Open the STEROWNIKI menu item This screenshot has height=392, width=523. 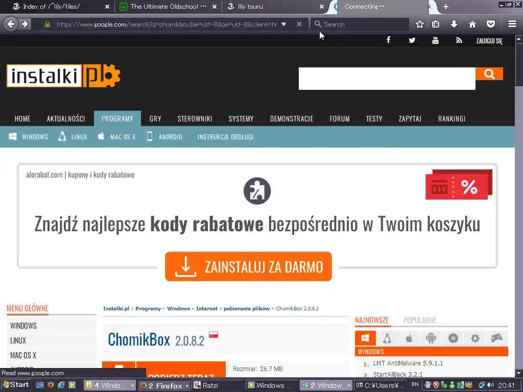(x=195, y=118)
